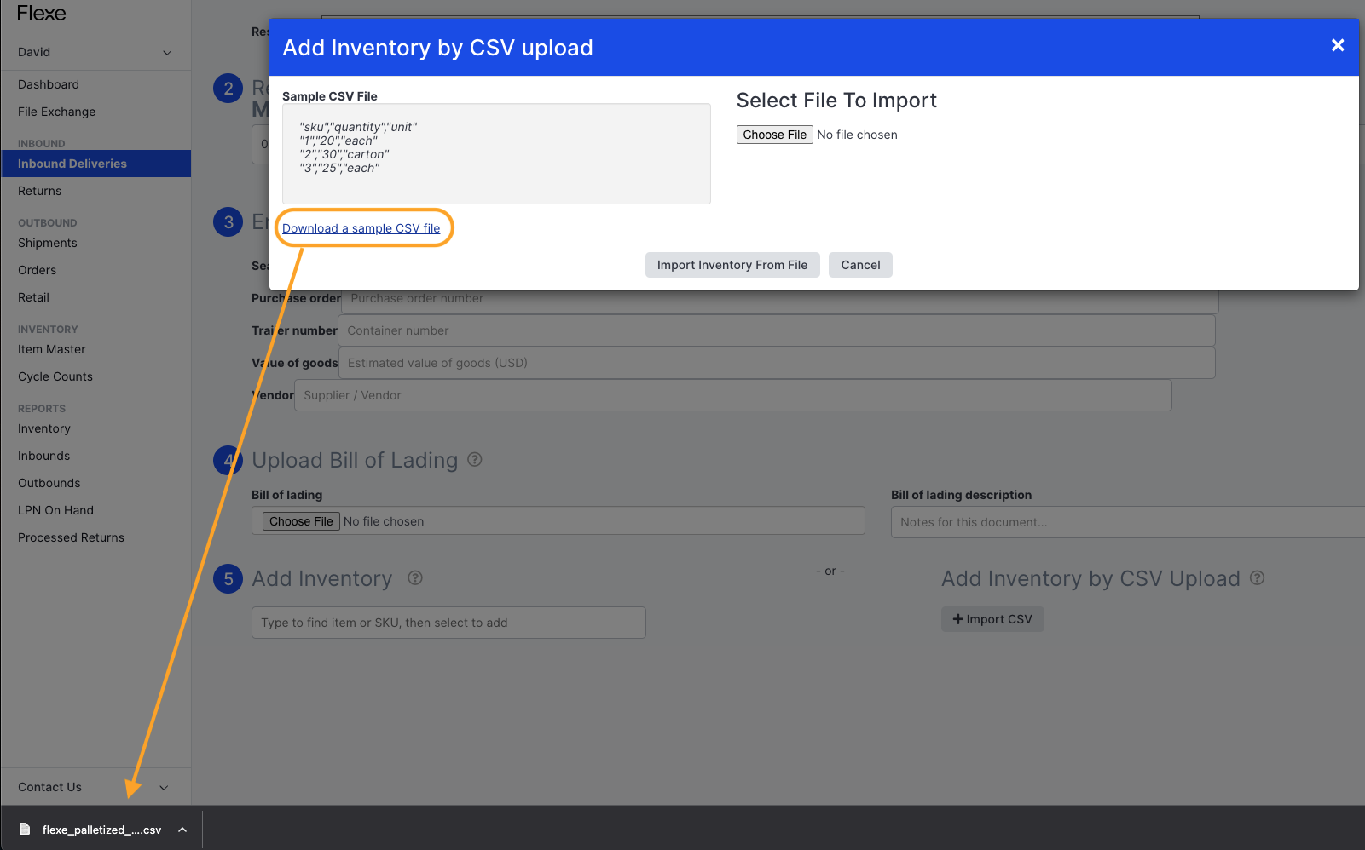Click Download a sample CSV file link
Screen dimensions: 1365x850
pos(361,228)
